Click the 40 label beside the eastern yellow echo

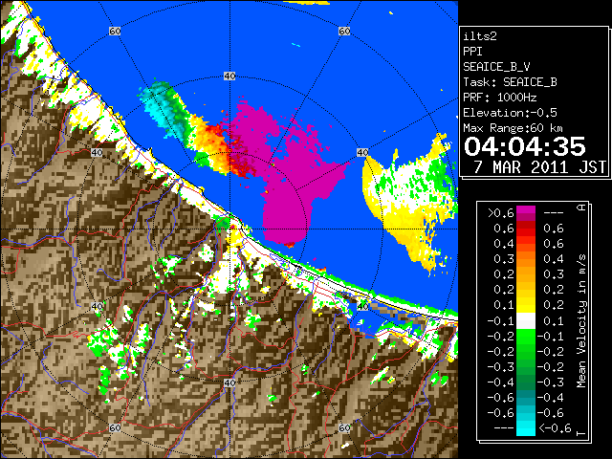[362, 152]
